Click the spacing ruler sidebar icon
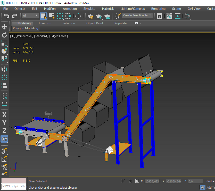The width and height of the screenshot is (215, 191). click(4, 104)
